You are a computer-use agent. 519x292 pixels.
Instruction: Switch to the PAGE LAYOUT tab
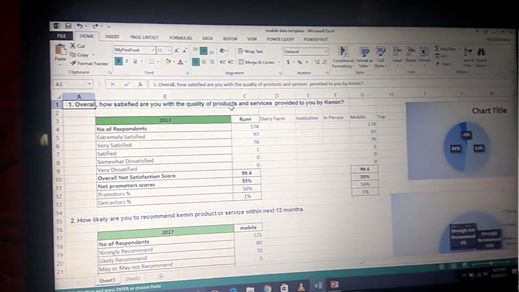144,37
